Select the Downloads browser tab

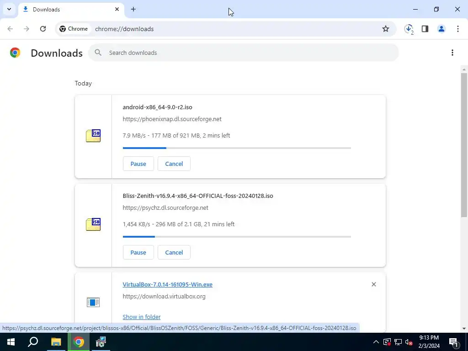pyautogui.click(x=71, y=10)
